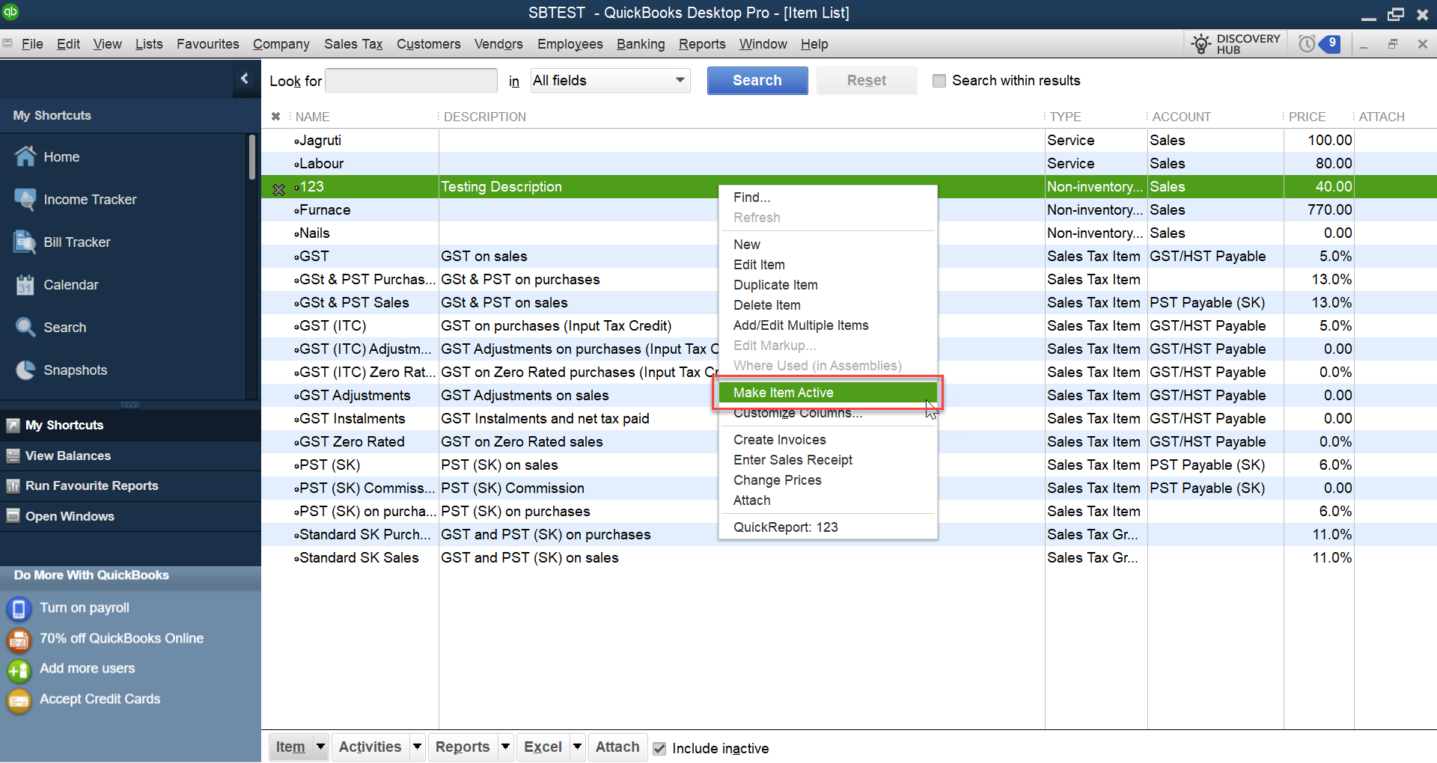The height and width of the screenshot is (763, 1437).
Task: Click the PRICE column header
Action: (1307, 117)
